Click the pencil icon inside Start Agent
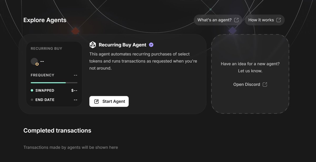This screenshot has width=316, height=162. pyautogui.click(x=97, y=101)
